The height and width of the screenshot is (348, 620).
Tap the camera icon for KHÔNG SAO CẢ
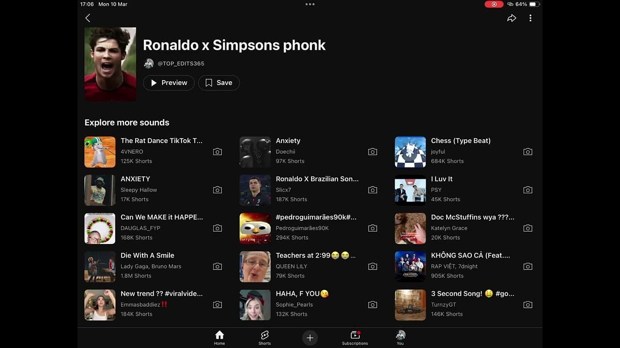click(x=528, y=266)
